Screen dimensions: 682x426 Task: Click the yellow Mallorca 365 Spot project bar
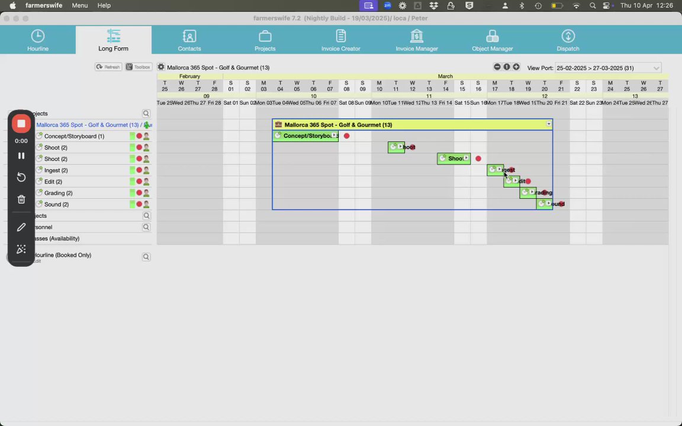coord(412,125)
